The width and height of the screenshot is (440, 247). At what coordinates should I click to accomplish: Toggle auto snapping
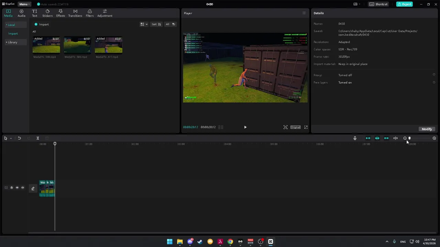tap(377, 138)
